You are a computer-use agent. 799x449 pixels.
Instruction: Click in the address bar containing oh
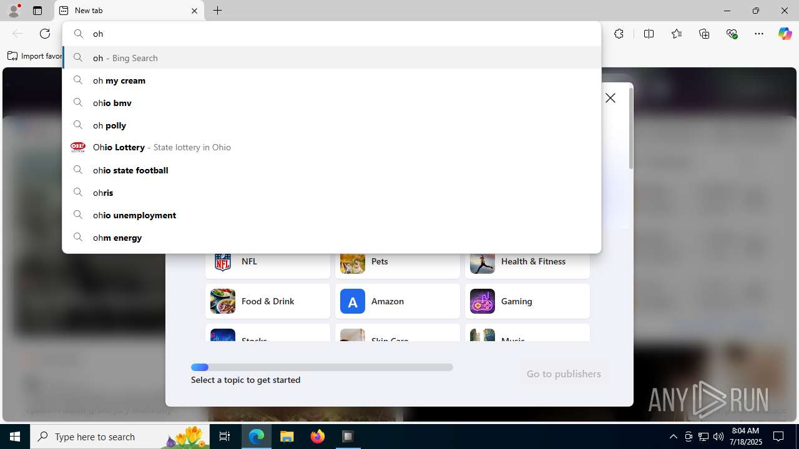[331, 34]
